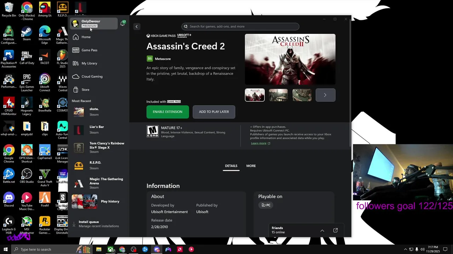
Task: Show hidden system tray icons
Action: click(405, 249)
